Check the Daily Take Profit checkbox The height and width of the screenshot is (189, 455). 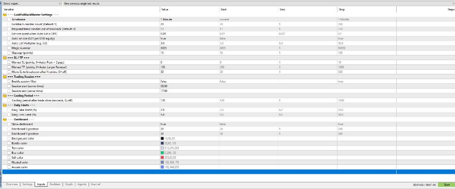[x=9, y=110]
